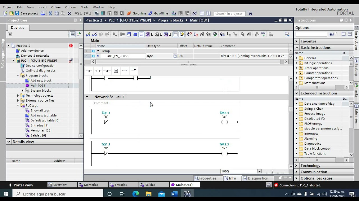Screen dimensions: 359x201
Task: Open the zoom level 100% dropdown
Action: tap(259, 171)
